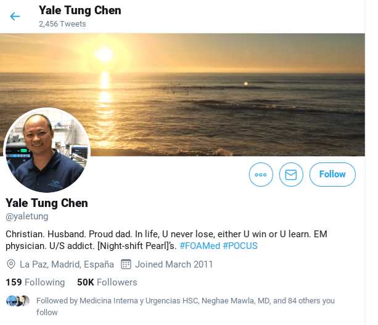Screen dimensions: 378x325
Task: Open the #FOAMed hashtag
Action: [200, 246]
